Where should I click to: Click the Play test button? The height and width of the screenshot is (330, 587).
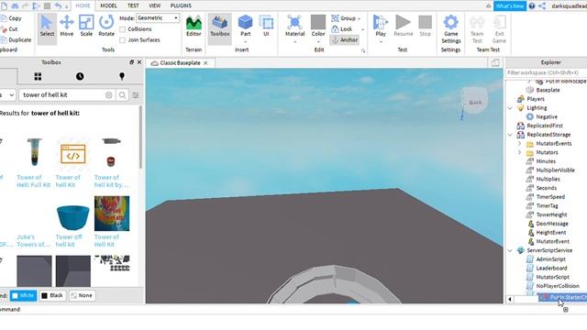click(x=381, y=28)
